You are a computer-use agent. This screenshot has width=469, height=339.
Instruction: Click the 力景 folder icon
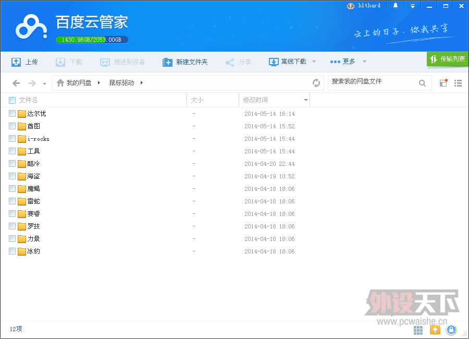[x=22, y=239]
